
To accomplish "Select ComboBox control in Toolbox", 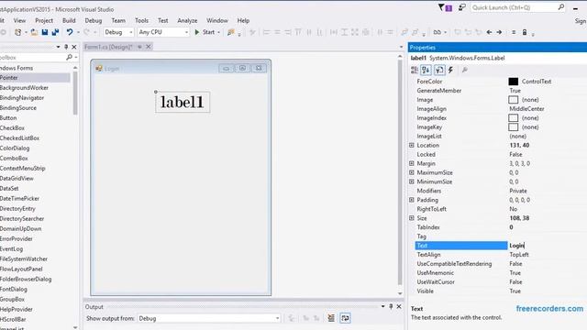I will (14, 159).
